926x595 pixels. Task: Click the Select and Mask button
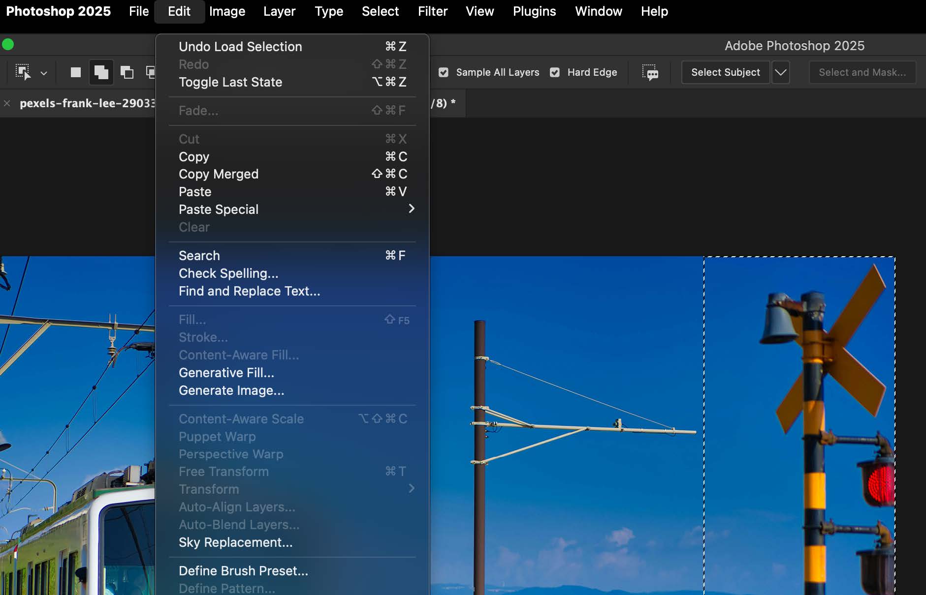coord(862,72)
